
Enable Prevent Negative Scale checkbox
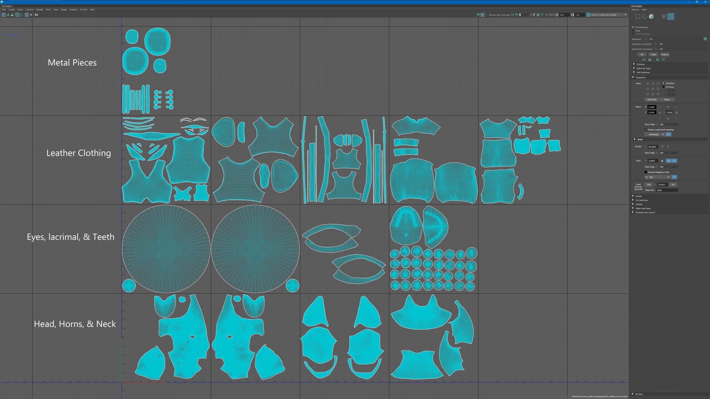646,172
